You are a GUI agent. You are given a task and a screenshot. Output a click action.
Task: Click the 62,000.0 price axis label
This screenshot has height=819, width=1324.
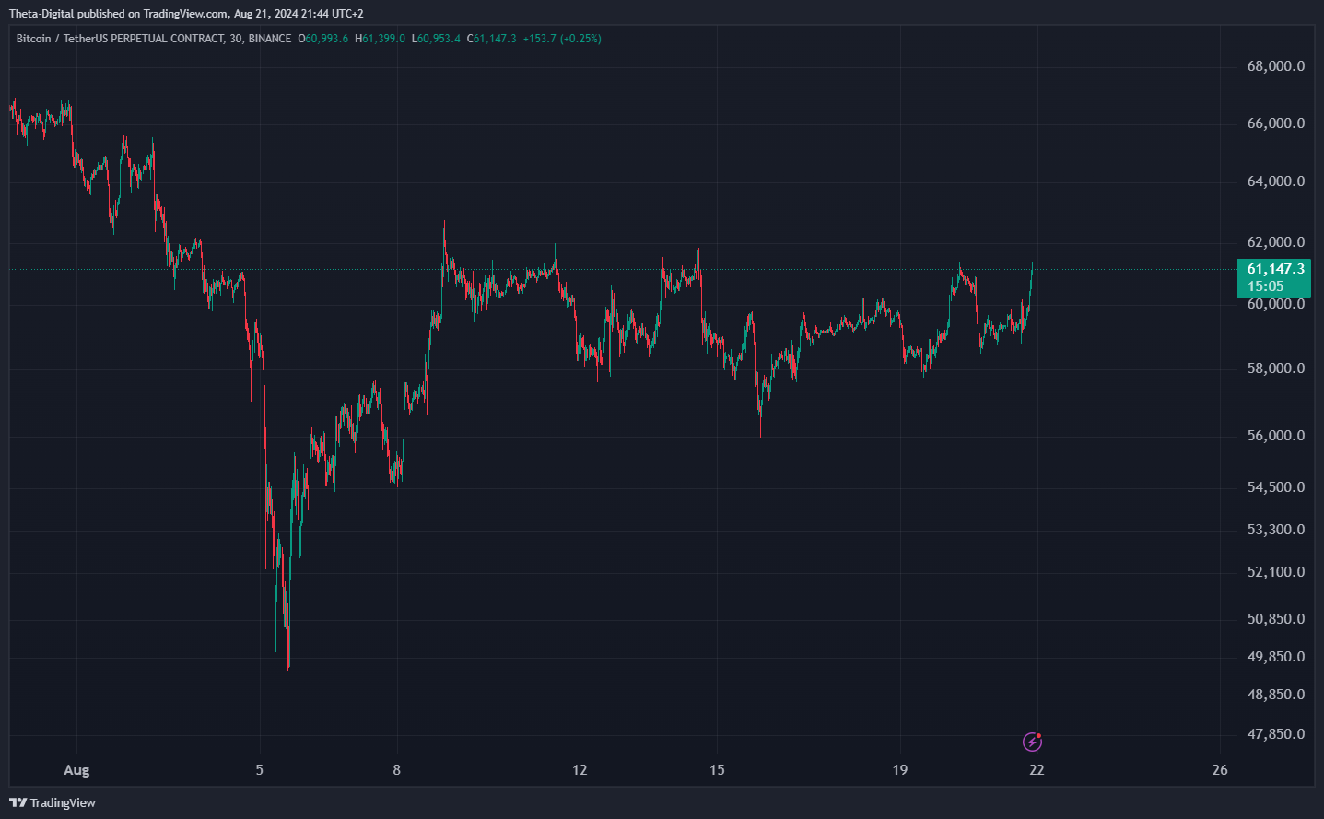pyautogui.click(x=1275, y=242)
